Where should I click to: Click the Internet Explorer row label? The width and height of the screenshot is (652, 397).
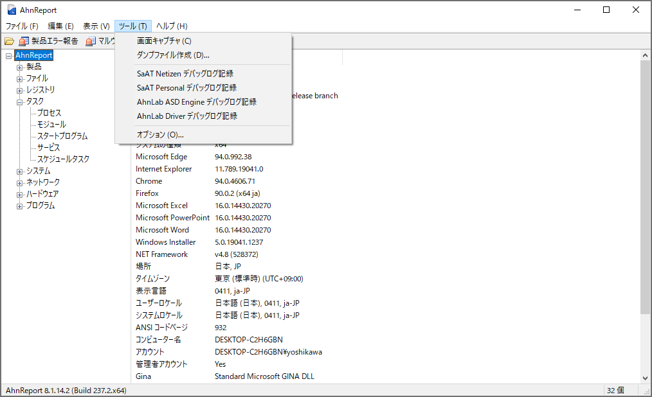click(164, 169)
